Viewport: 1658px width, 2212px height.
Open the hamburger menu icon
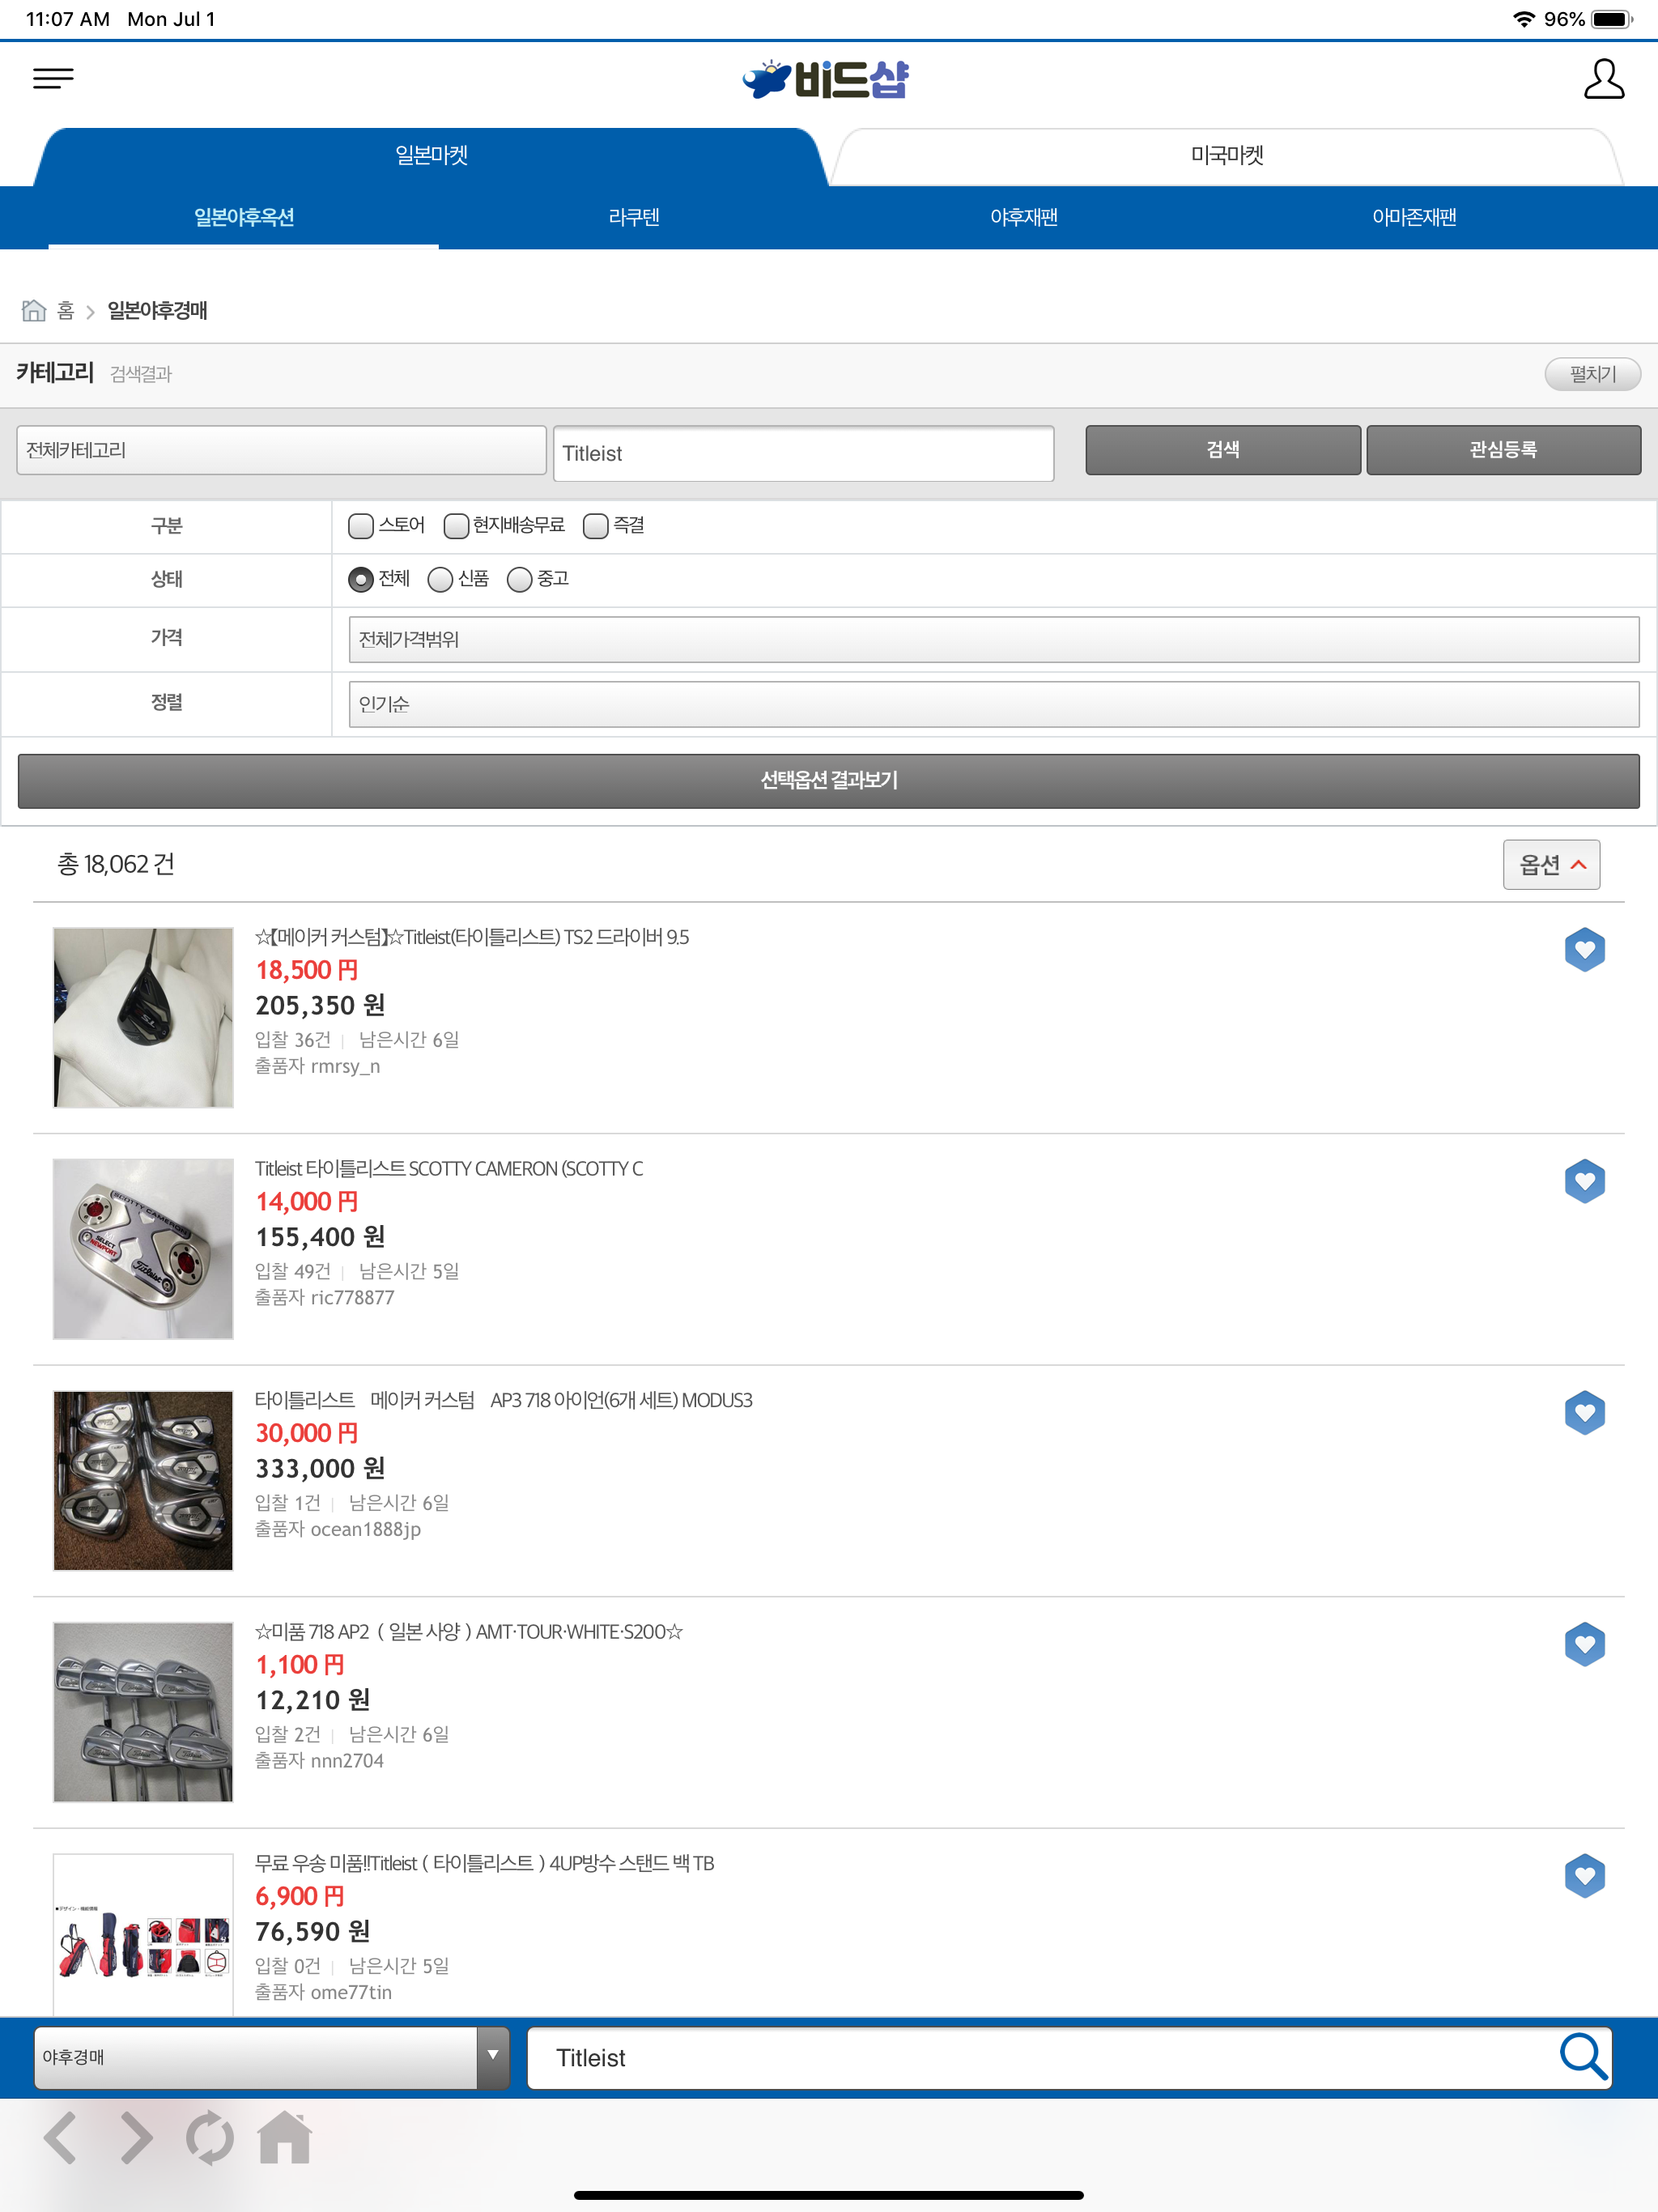(53, 78)
